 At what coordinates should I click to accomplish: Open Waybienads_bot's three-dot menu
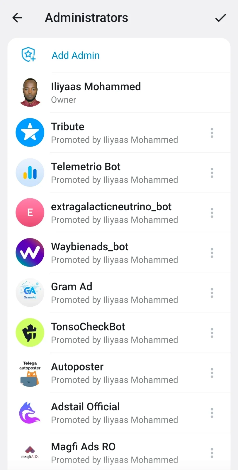[x=212, y=253]
